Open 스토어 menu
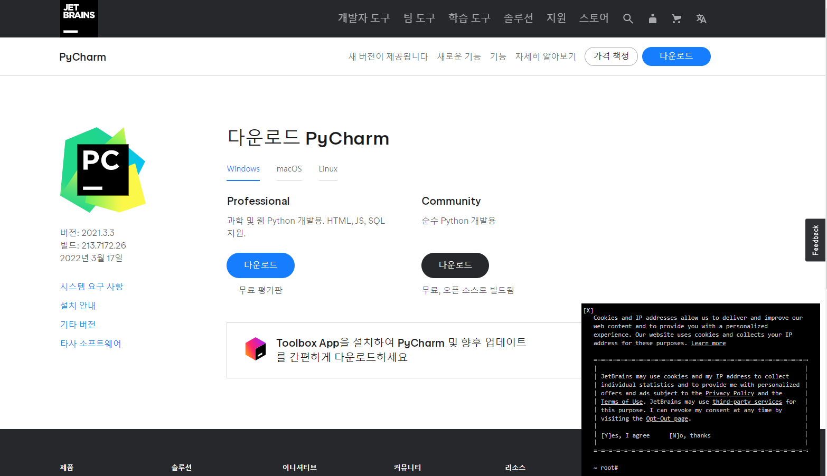 tap(594, 18)
